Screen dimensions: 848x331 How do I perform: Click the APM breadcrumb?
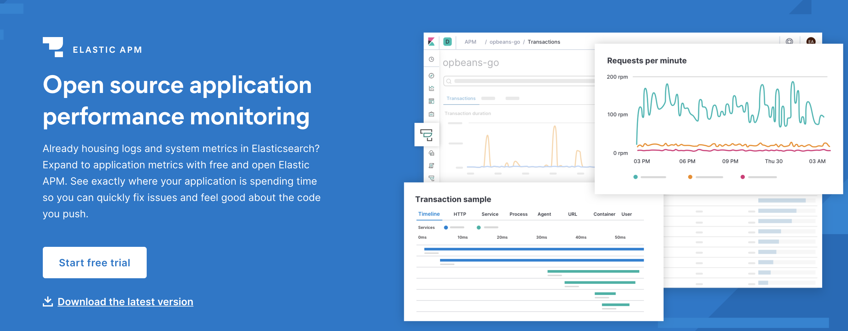470,42
